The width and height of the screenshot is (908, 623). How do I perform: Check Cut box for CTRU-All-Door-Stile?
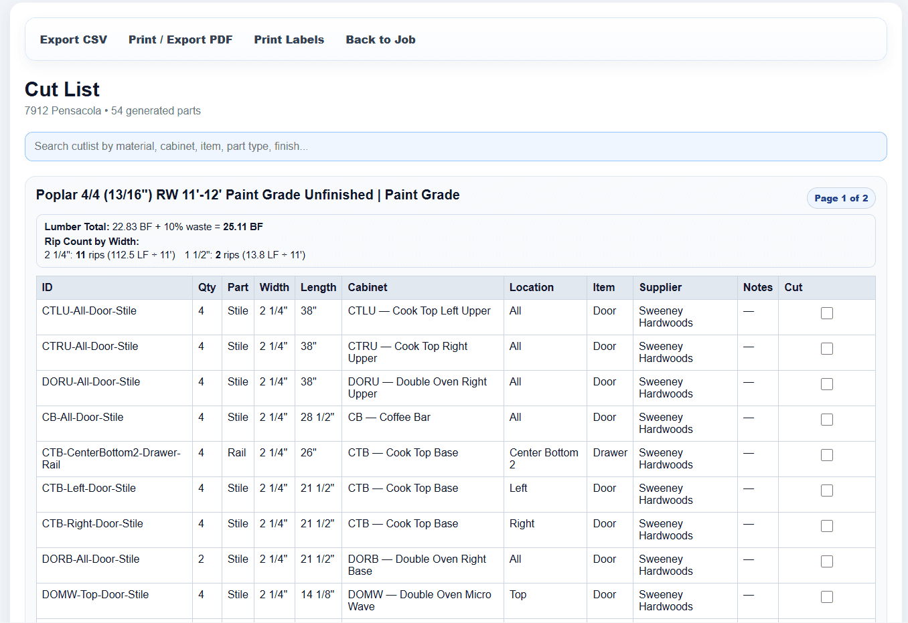(x=827, y=349)
